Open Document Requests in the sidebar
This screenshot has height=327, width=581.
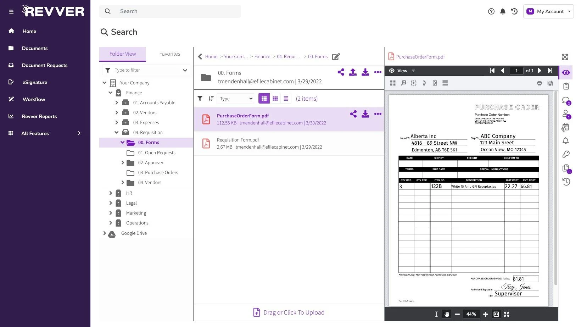pyautogui.click(x=45, y=65)
